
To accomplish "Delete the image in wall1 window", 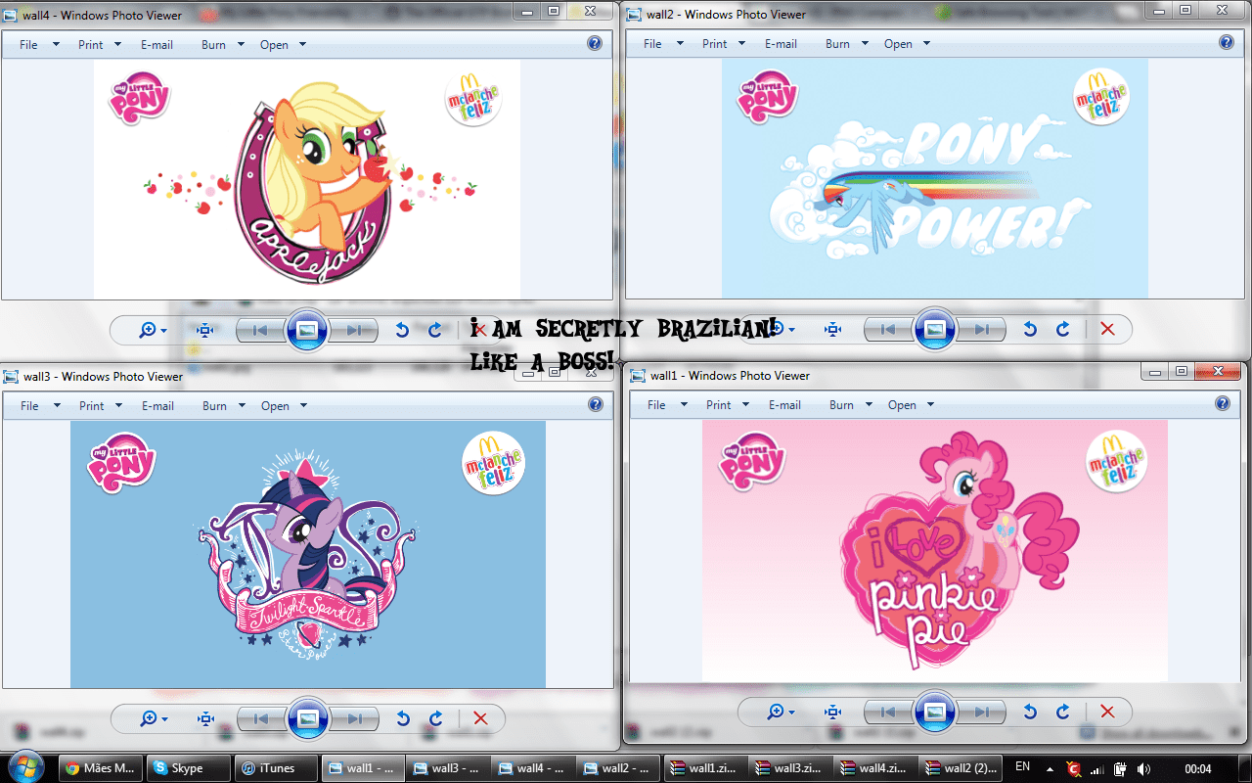I will pyautogui.click(x=1107, y=712).
